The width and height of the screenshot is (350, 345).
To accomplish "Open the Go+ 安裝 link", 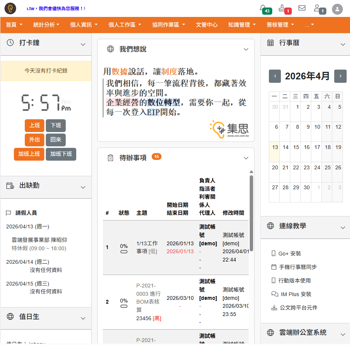I will click(x=290, y=254).
